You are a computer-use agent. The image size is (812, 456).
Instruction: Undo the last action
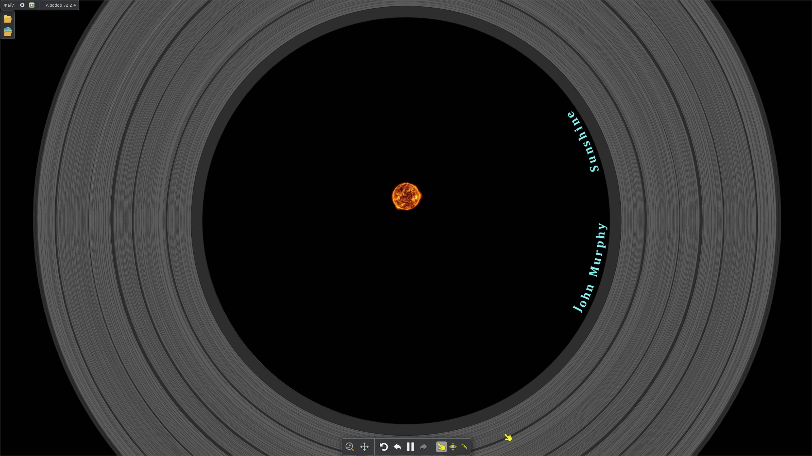pyautogui.click(x=397, y=447)
